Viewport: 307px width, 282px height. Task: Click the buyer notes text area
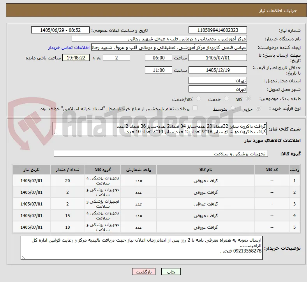point(141,248)
